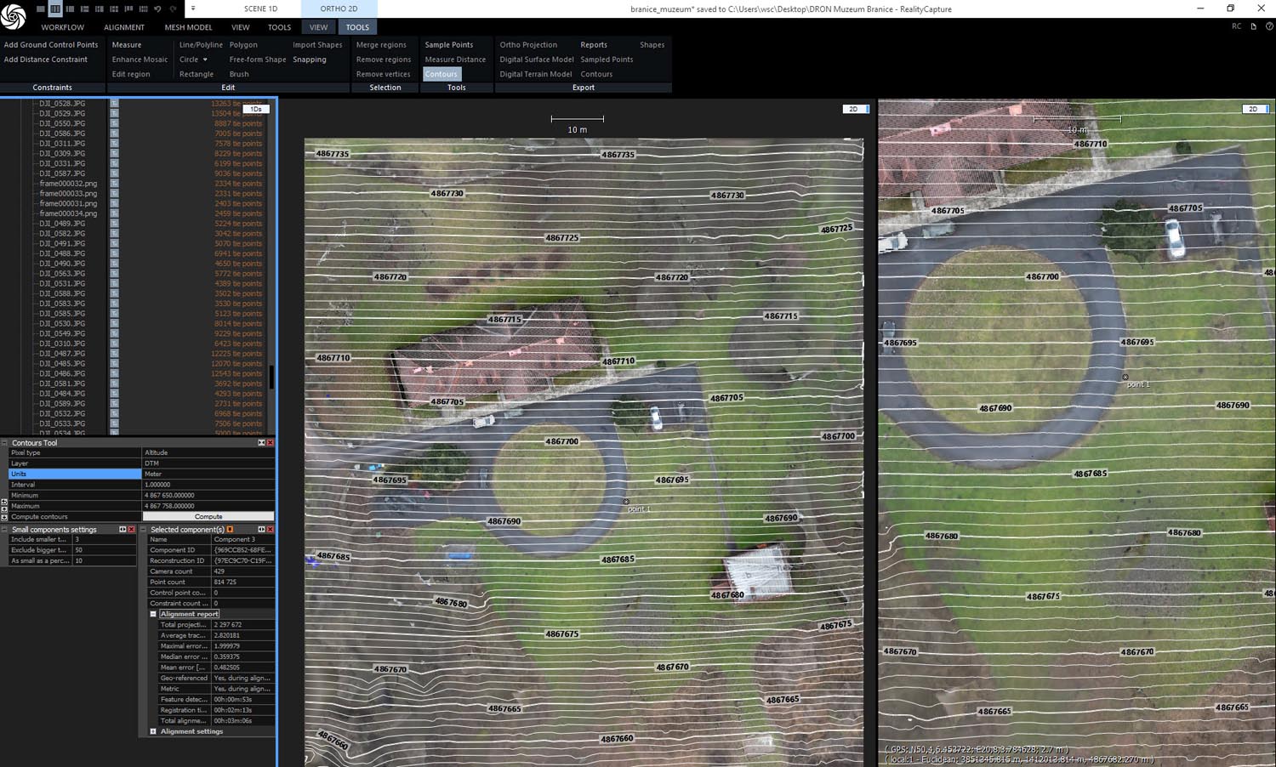Click the Interval value field
The height and width of the screenshot is (767, 1276).
tap(208, 485)
